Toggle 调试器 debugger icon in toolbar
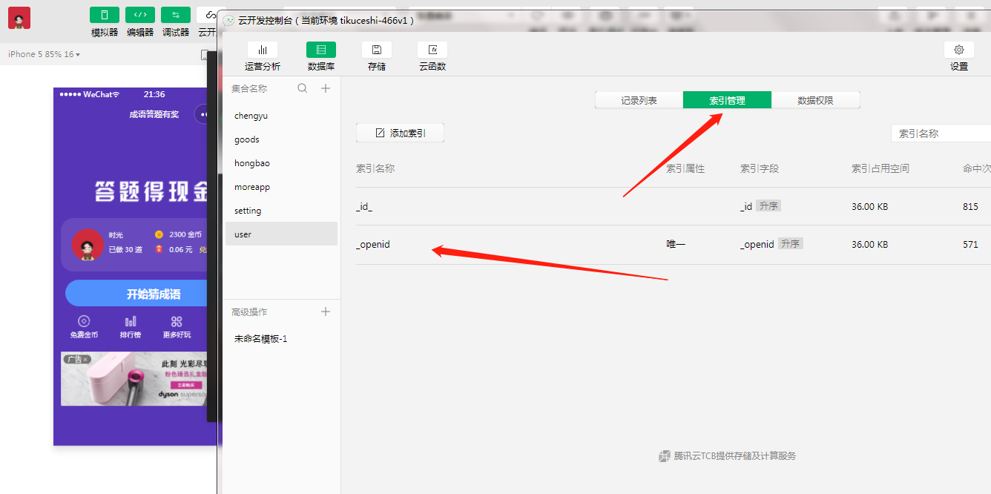 [x=176, y=15]
